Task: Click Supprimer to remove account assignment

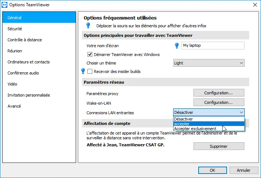Action: pyautogui.click(x=219, y=146)
